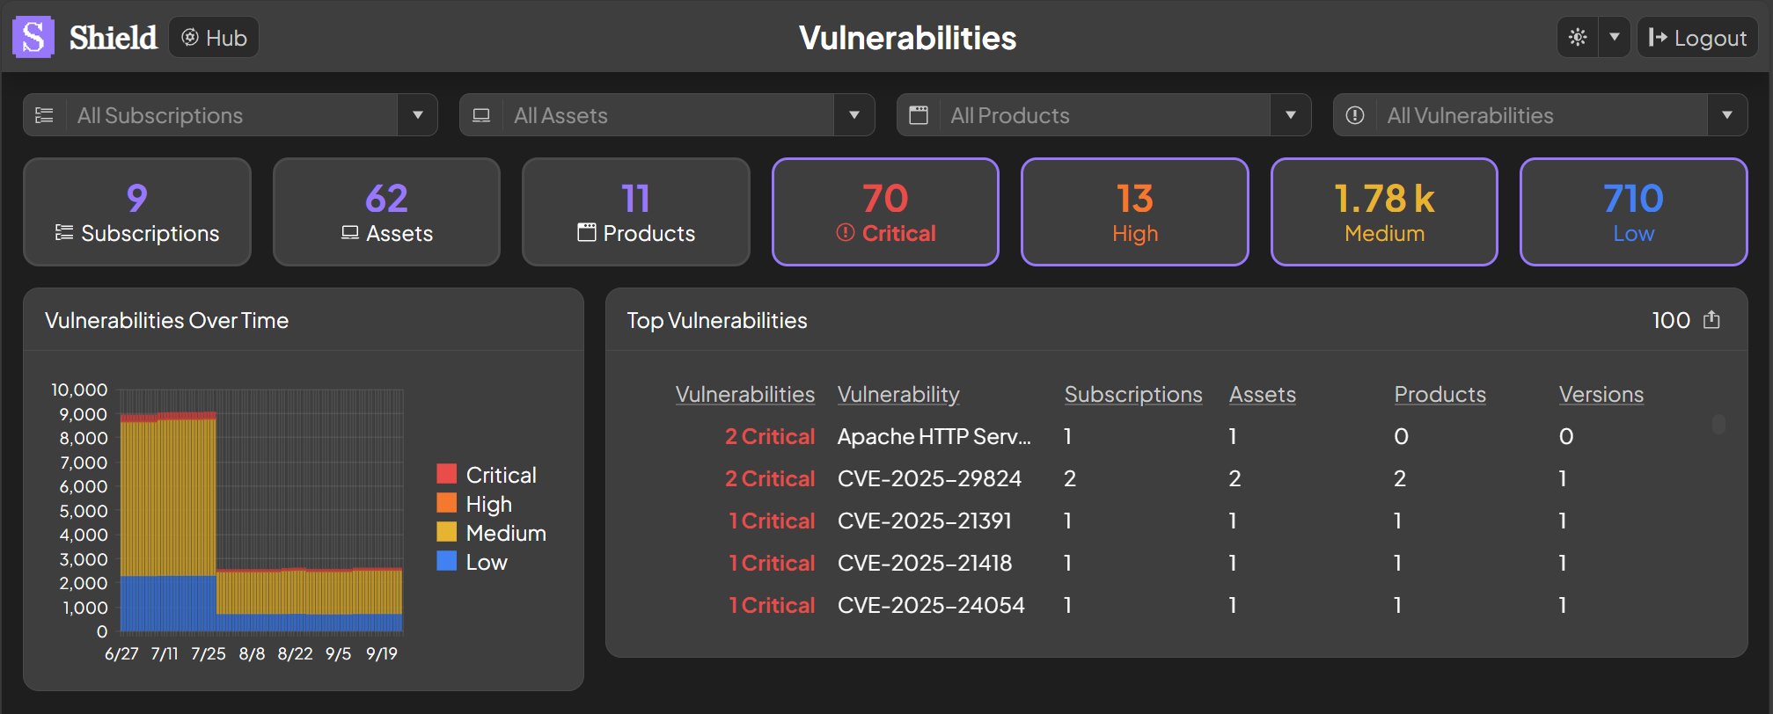The height and width of the screenshot is (714, 1773).
Task: Click CVE-2025-21418 entry
Action: [x=925, y=564]
